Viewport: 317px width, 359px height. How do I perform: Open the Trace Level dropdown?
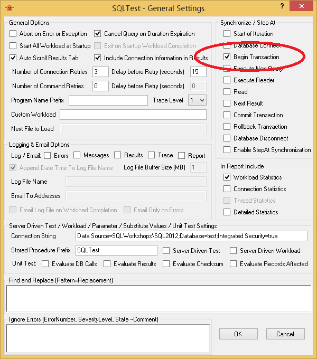coord(197,100)
